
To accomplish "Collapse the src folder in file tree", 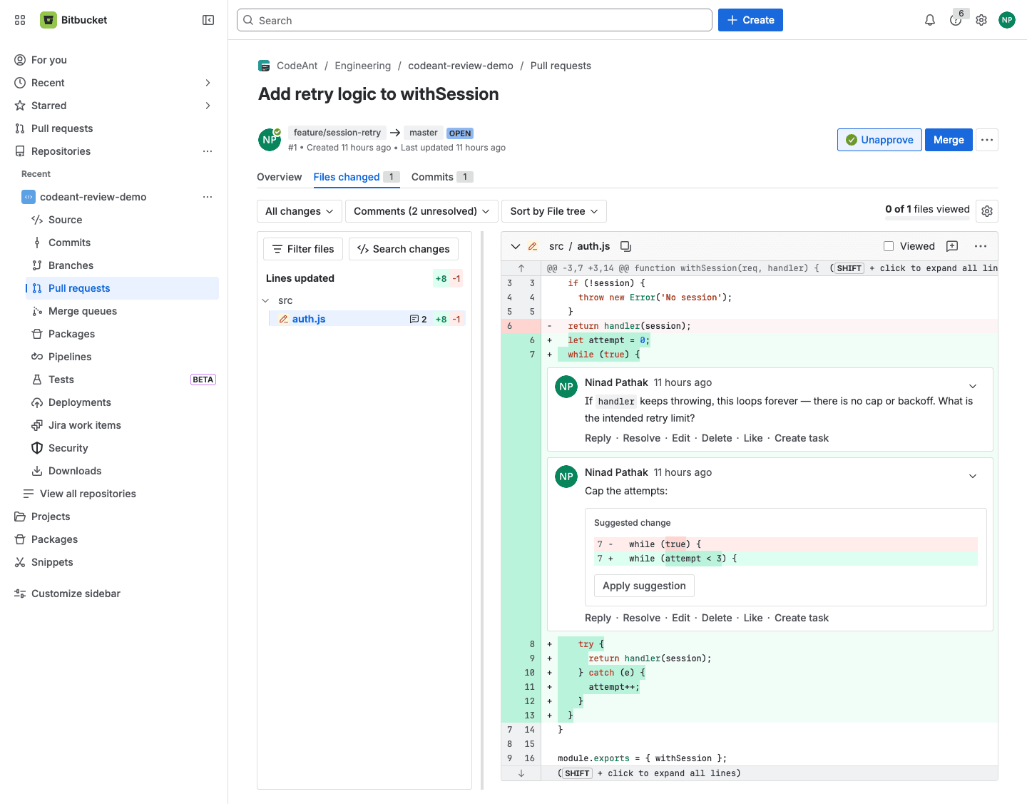I will click(266, 300).
